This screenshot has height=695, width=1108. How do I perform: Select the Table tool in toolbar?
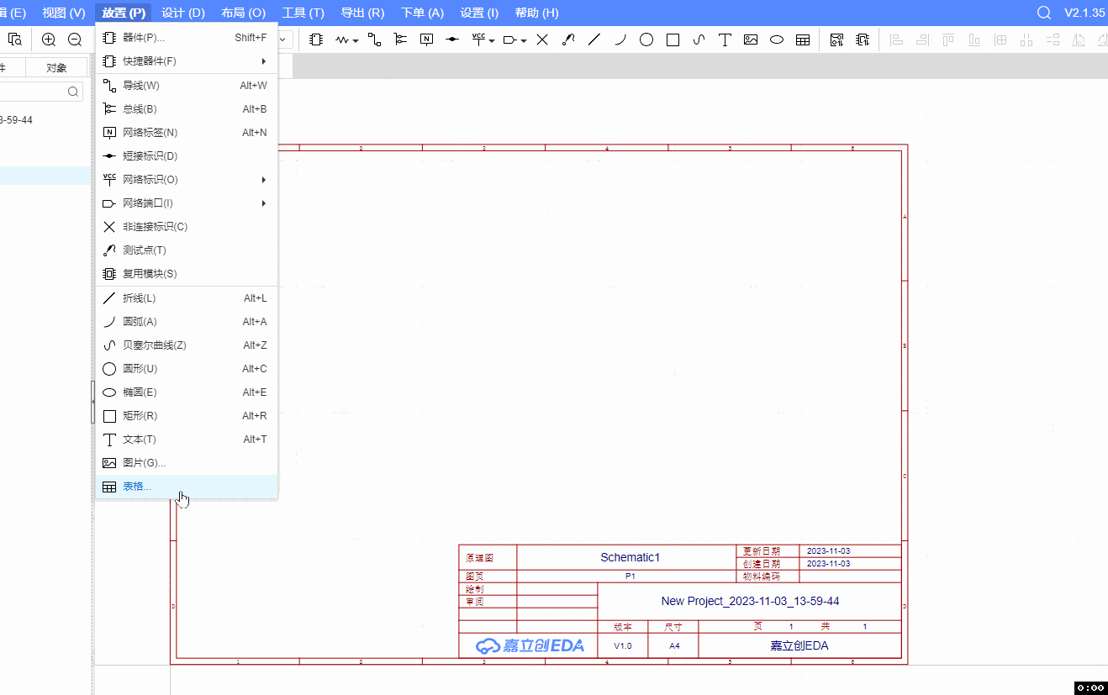pos(803,39)
